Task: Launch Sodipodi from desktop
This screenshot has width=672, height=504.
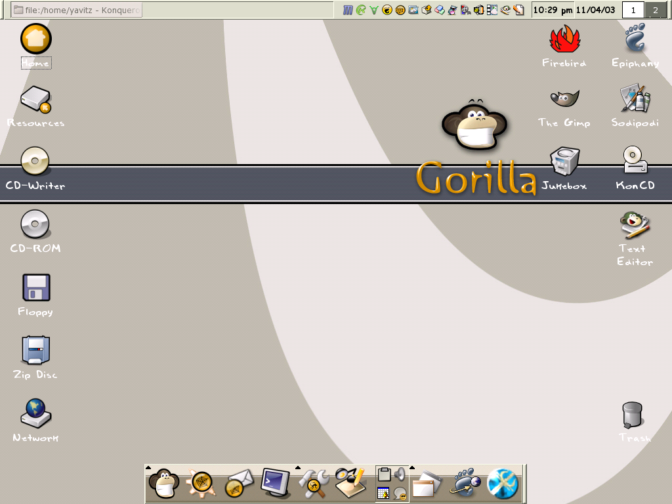Action: tap(635, 98)
